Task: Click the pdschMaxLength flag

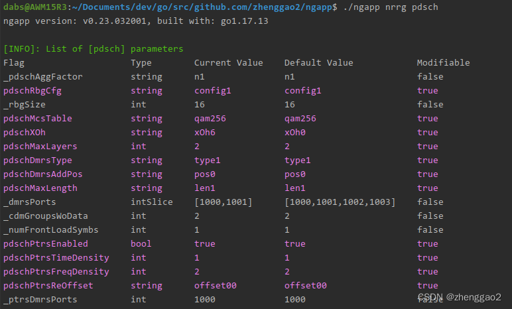Action: tap(40, 188)
